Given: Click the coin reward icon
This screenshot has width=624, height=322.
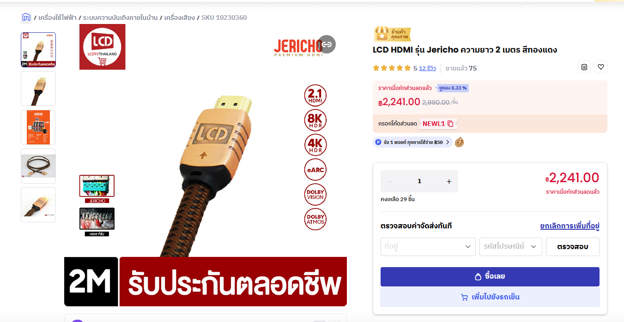Looking at the screenshot, I should [x=459, y=142].
